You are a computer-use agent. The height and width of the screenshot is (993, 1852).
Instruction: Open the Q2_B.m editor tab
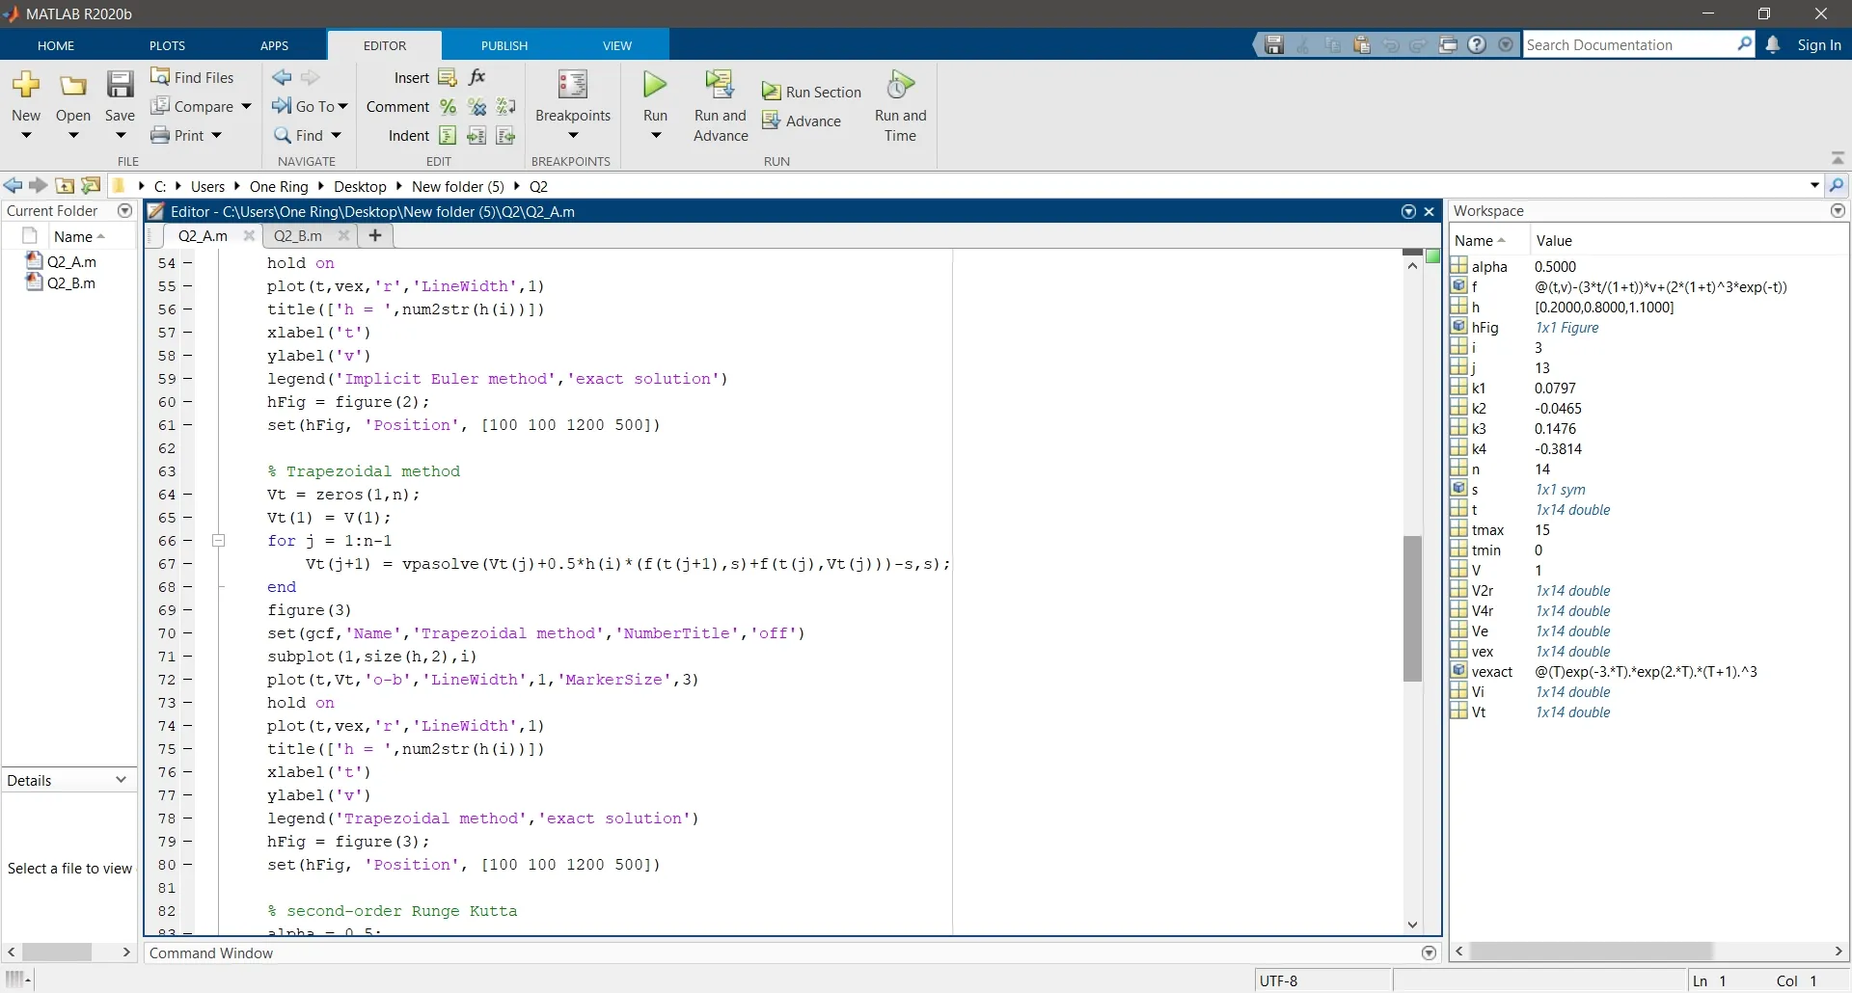298,235
